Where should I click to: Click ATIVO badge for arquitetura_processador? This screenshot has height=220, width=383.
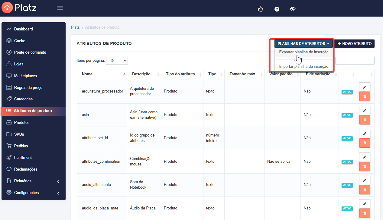(x=347, y=92)
